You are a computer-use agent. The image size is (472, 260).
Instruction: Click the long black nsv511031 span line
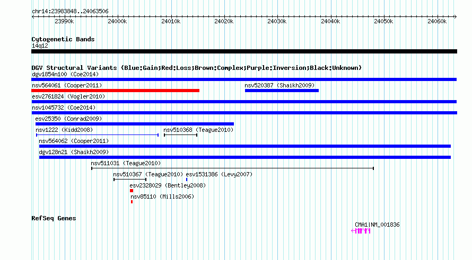232,168
